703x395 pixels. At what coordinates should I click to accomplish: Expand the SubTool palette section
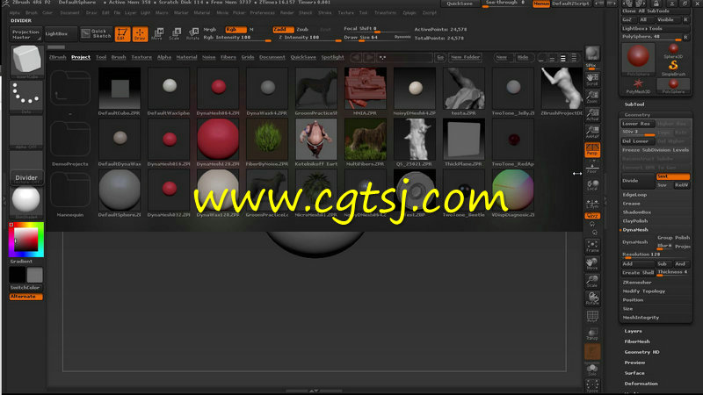[x=634, y=104]
